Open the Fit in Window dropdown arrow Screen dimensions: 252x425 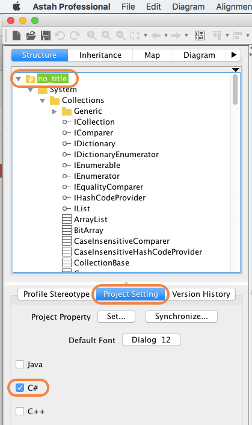tap(146, 36)
